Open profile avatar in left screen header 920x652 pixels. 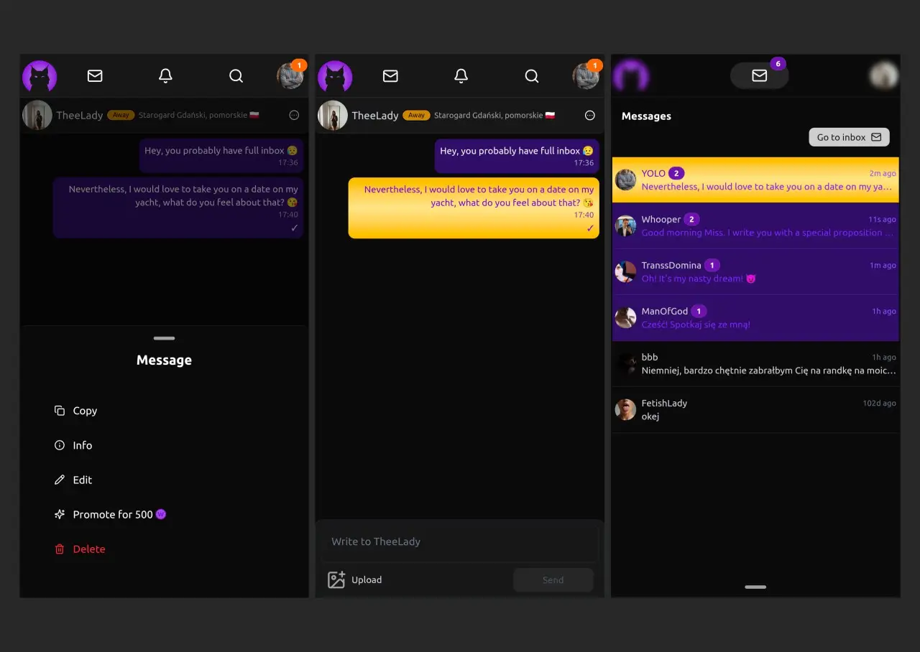(x=290, y=75)
